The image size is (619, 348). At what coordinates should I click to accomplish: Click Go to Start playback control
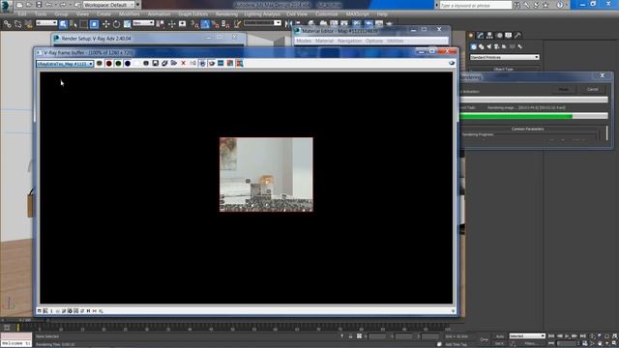click(551, 336)
